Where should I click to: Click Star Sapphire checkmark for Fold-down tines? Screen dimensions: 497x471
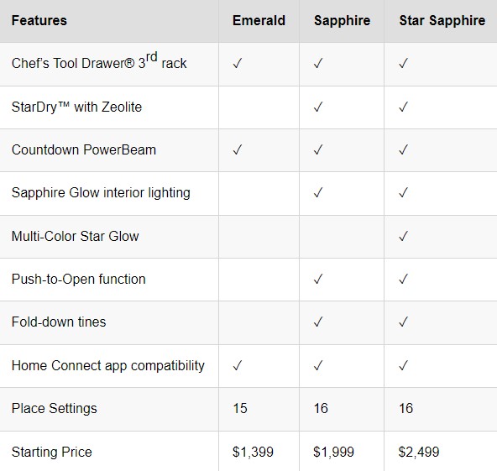[x=404, y=322]
